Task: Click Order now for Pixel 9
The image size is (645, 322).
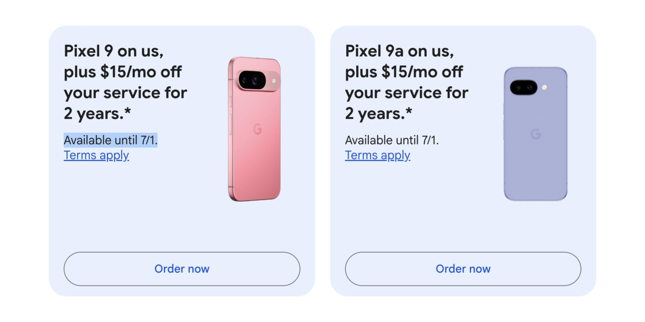Action: pyautogui.click(x=182, y=269)
